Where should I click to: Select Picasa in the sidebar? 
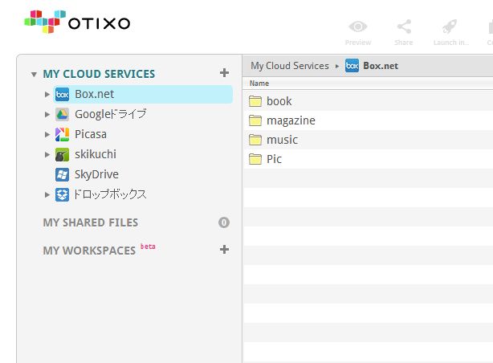(91, 134)
